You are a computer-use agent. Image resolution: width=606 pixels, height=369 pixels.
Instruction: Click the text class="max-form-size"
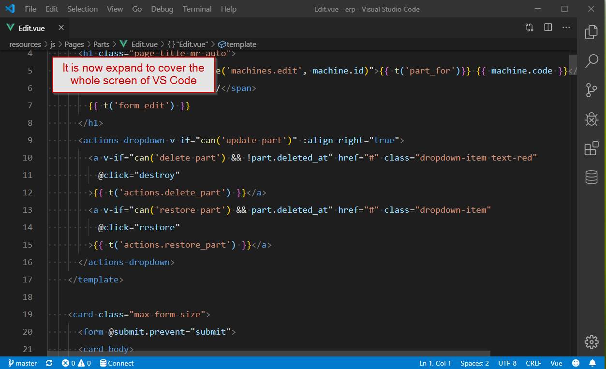152,314
